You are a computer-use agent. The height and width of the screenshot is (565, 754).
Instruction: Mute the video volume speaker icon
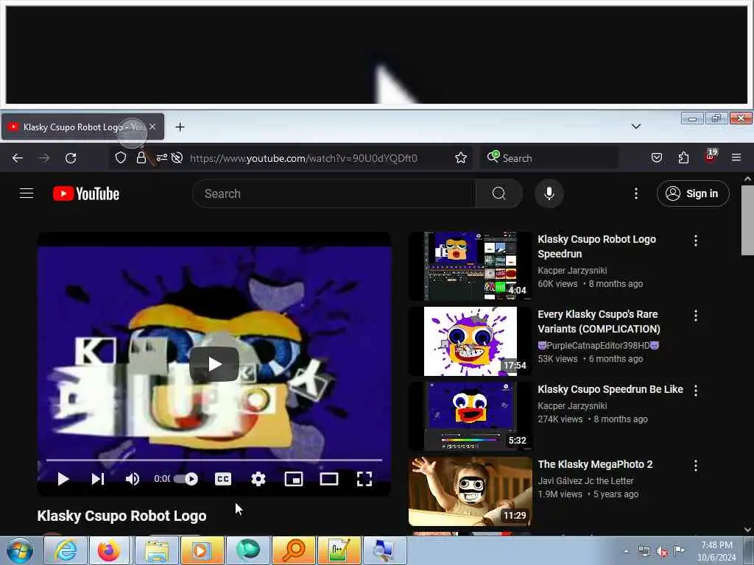(x=133, y=479)
